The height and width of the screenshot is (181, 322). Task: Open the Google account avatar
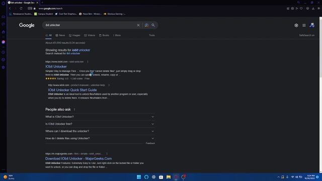tap(312, 25)
